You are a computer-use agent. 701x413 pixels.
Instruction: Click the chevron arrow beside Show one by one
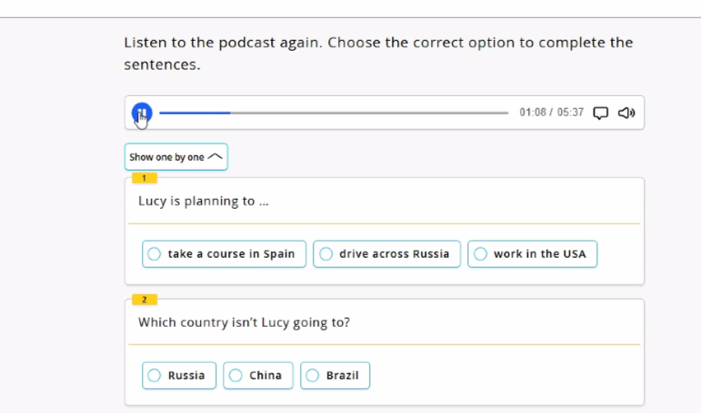coord(215,157)
